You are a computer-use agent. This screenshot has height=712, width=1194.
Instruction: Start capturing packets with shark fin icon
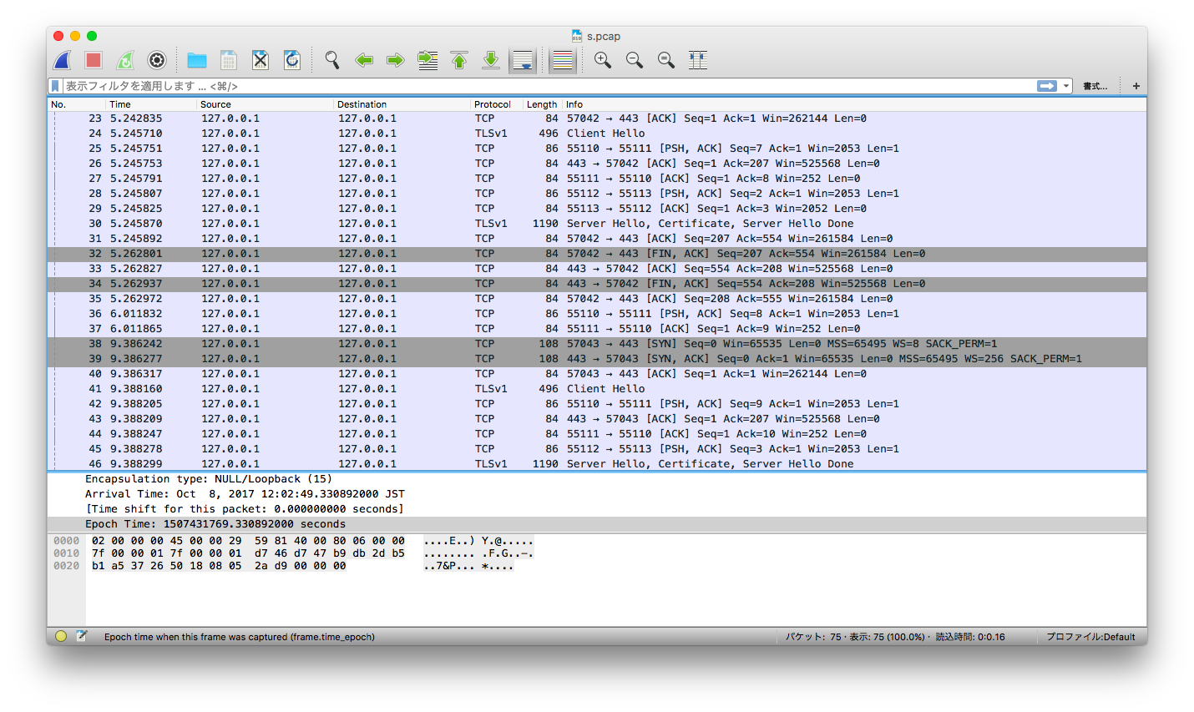[63, 60]
